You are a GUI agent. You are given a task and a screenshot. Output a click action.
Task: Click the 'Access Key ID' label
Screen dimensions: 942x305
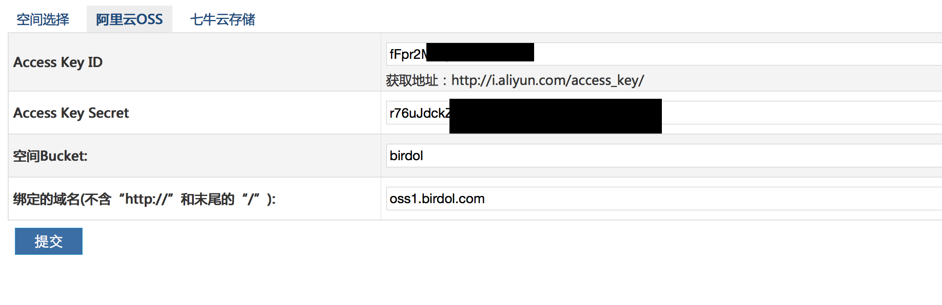pos(58,62)
